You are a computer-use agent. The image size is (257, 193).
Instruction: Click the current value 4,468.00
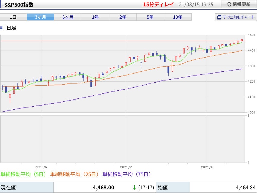tap(104, 188)
